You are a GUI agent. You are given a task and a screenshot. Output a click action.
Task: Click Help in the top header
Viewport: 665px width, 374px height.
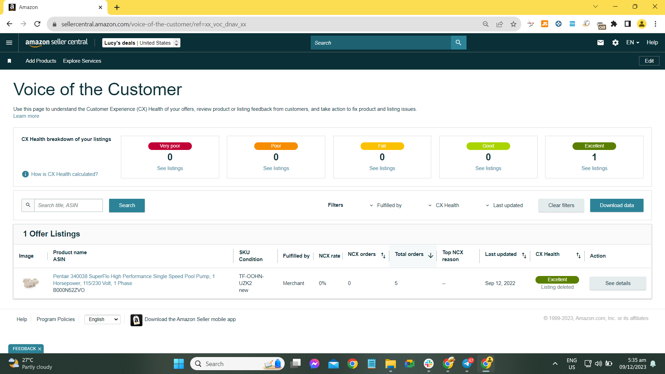[x=652, y=43]
